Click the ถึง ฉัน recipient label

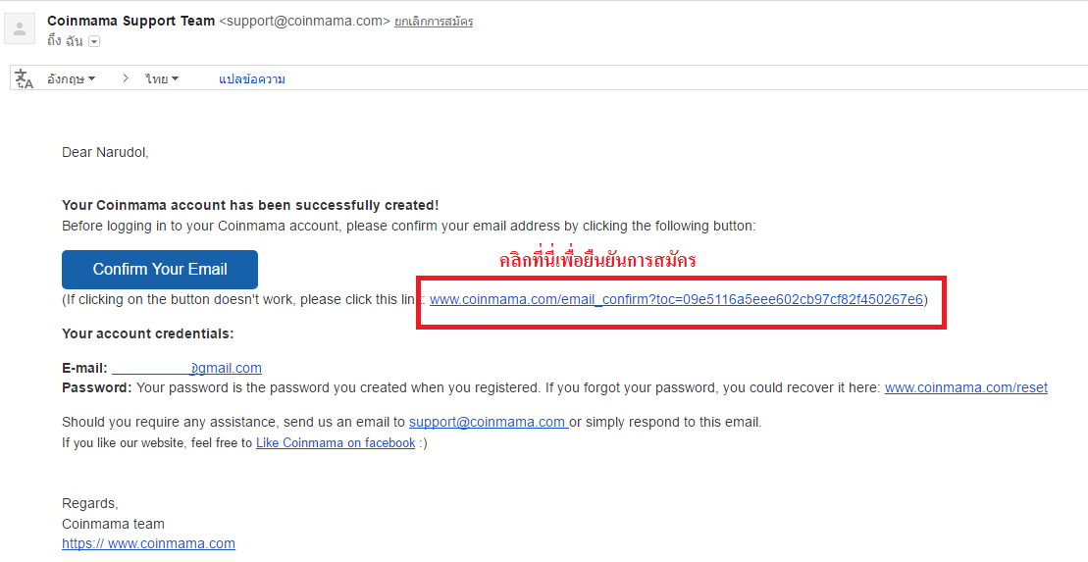[65, 41]
